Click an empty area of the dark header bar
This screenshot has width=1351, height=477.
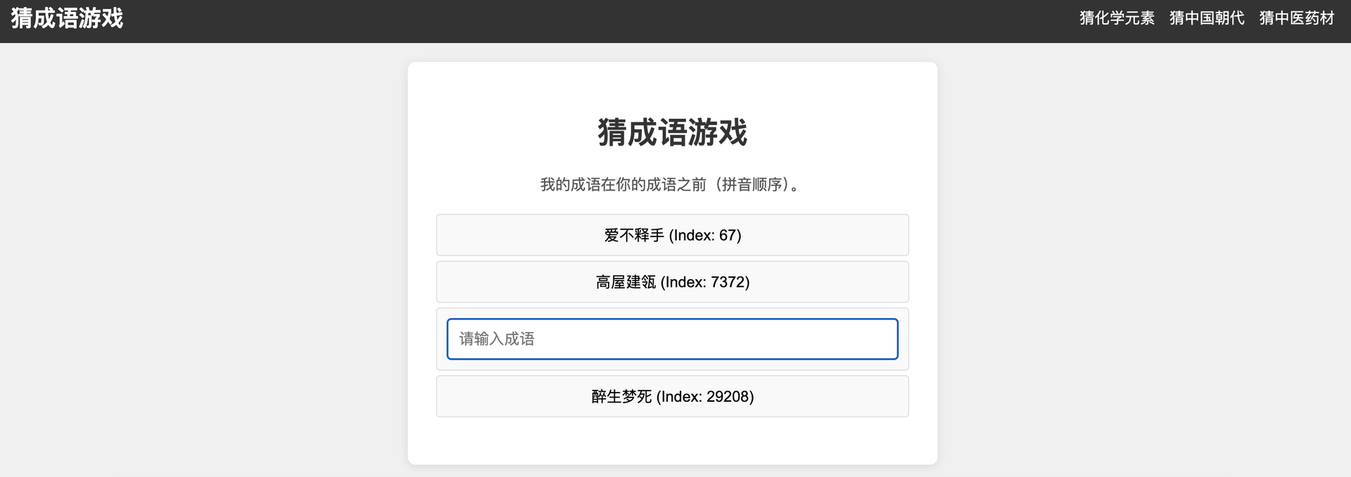pyautogui.click(x=563, y=21)
